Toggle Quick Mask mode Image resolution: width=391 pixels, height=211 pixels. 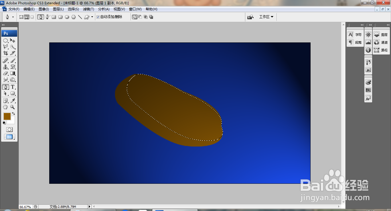[9, 130]
